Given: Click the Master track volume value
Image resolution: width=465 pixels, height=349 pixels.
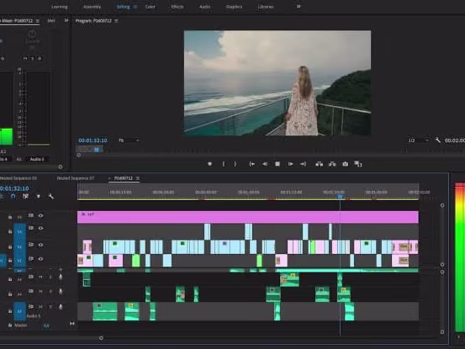Looking at the screenshot, I should [x=46, y=326].
